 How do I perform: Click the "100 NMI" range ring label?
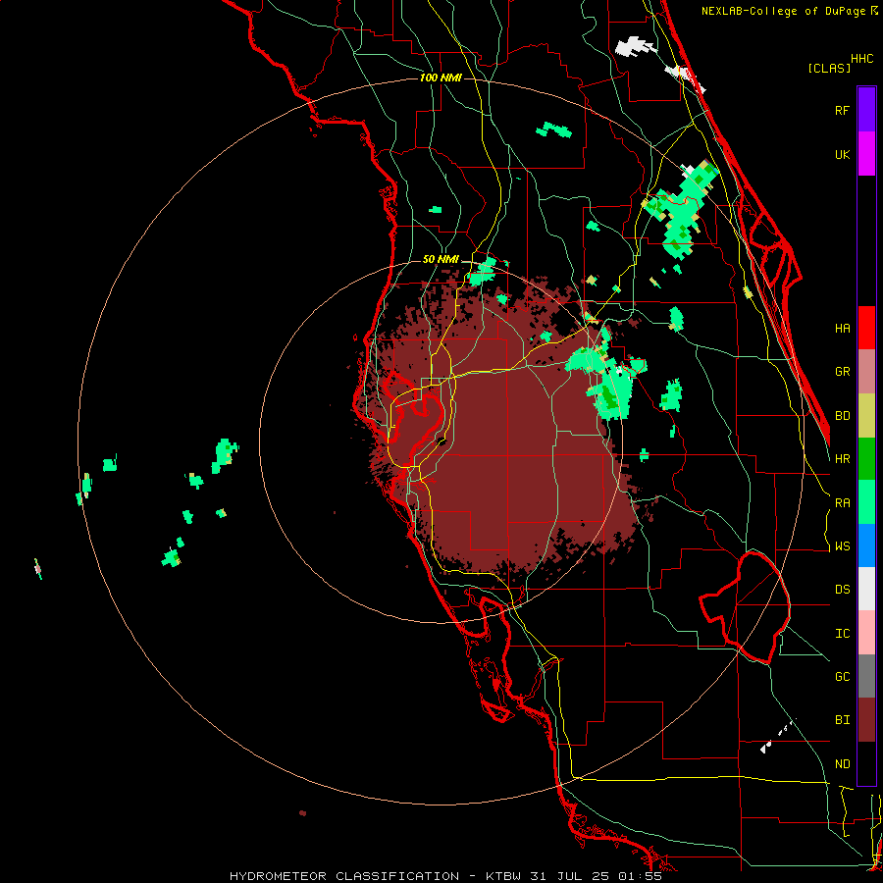(x=441, y=78)
